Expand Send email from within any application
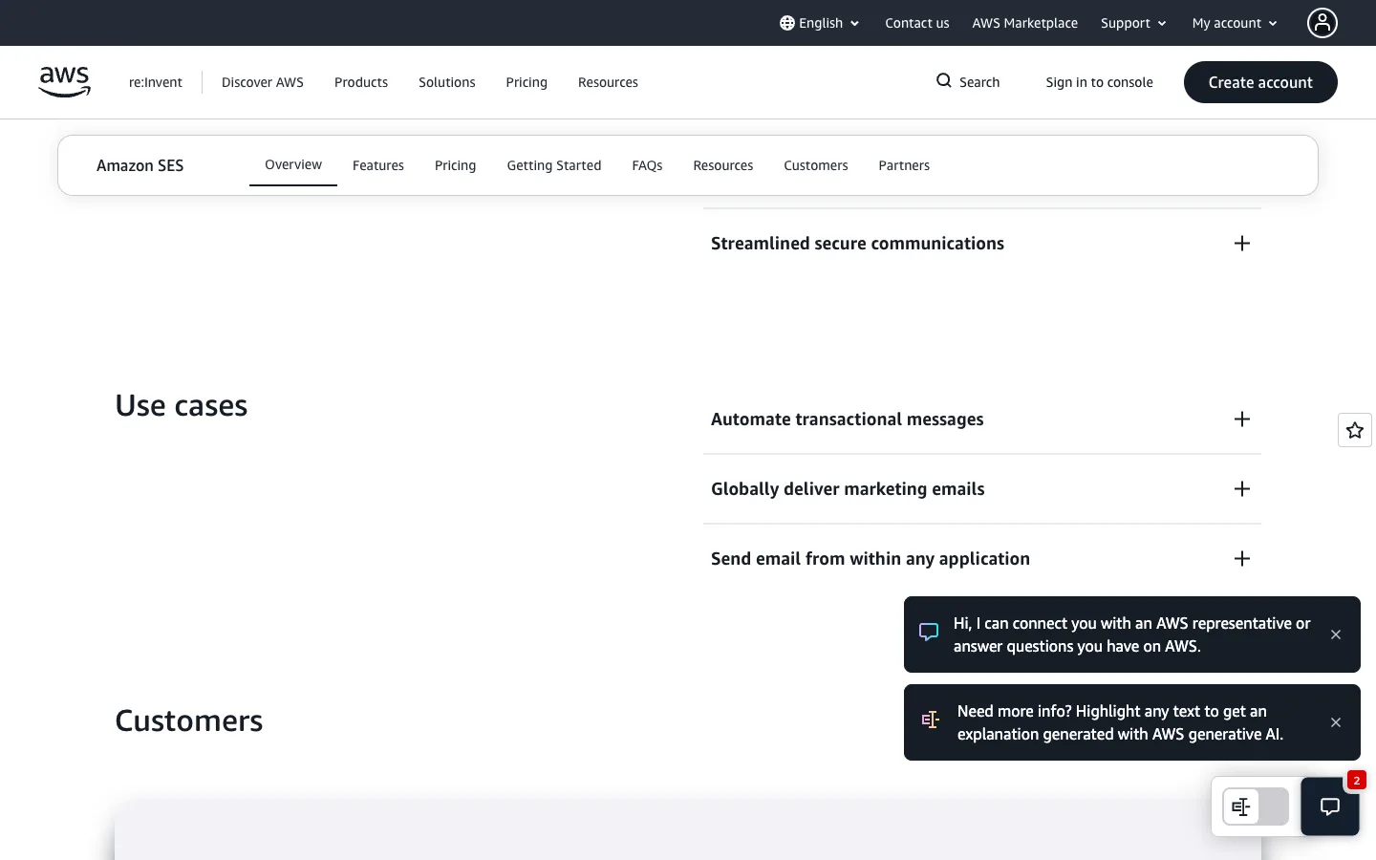1376x860 pixels. pyautogui.click(x=982, y=559)
